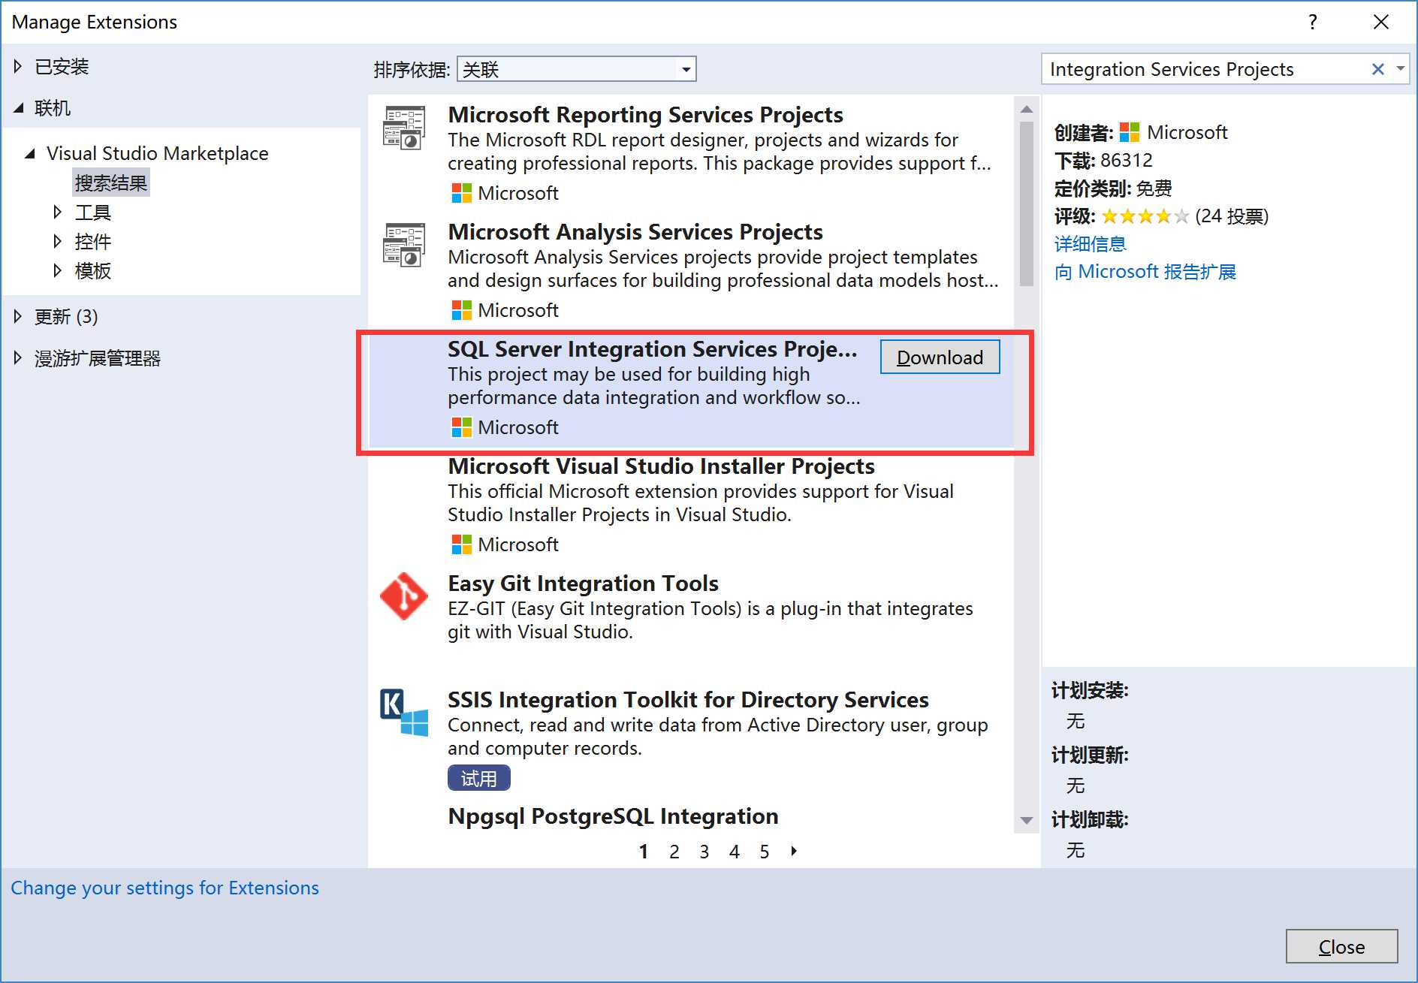Click Microsoft logo under Analysis Services Projects
The width and height of the screenshot is (1418, 983).
(x=461, y=310)
